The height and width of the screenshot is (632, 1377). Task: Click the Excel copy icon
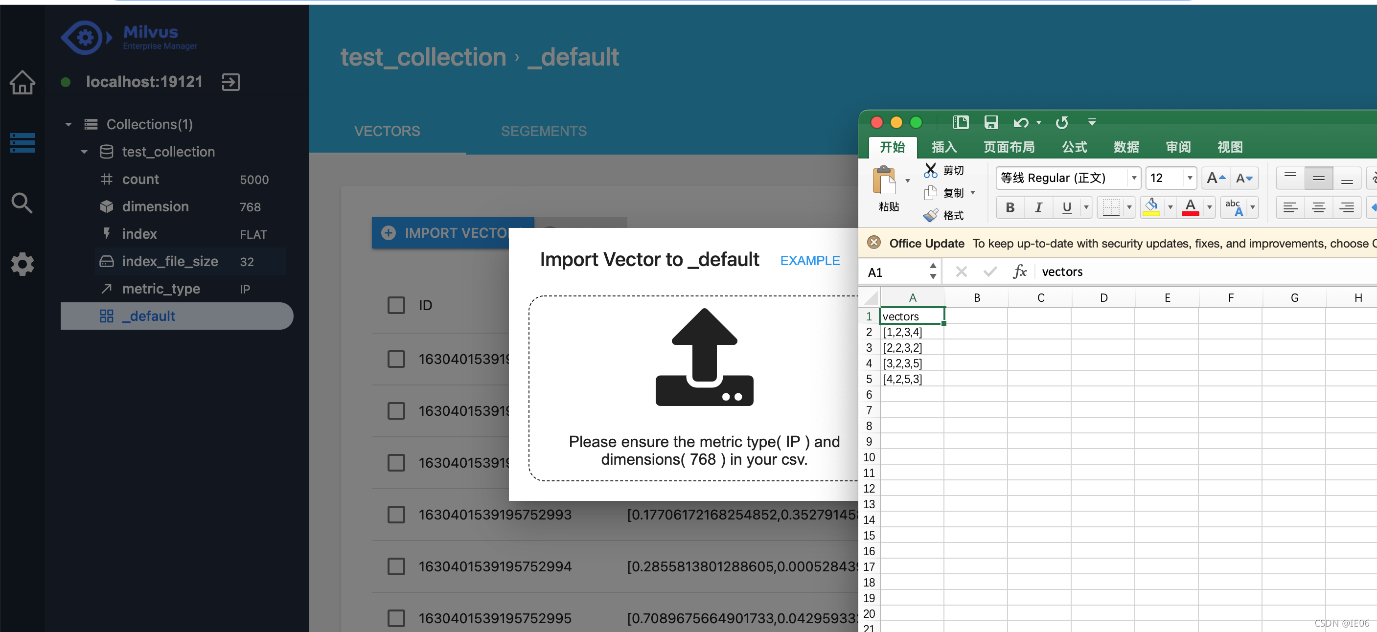(930, 193)
